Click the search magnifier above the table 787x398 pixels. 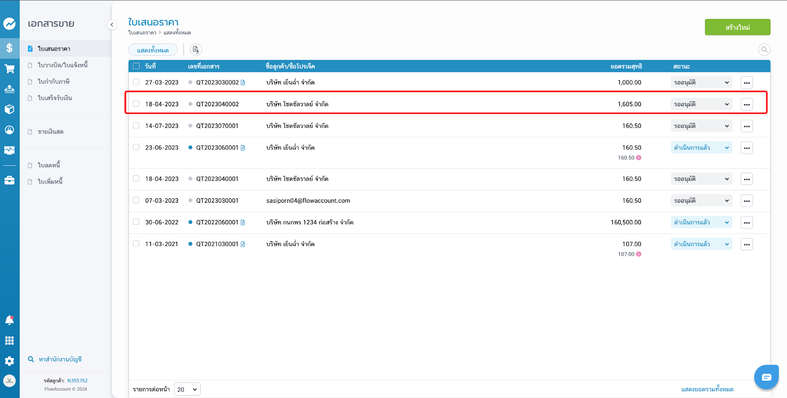[x=764, y=50]
